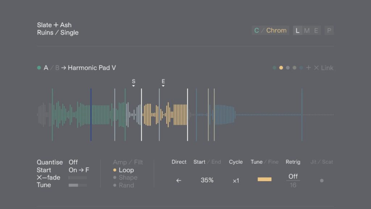Open the Chrom scale dropdown
Screen dimensions: 371x209
pos(276,30)
